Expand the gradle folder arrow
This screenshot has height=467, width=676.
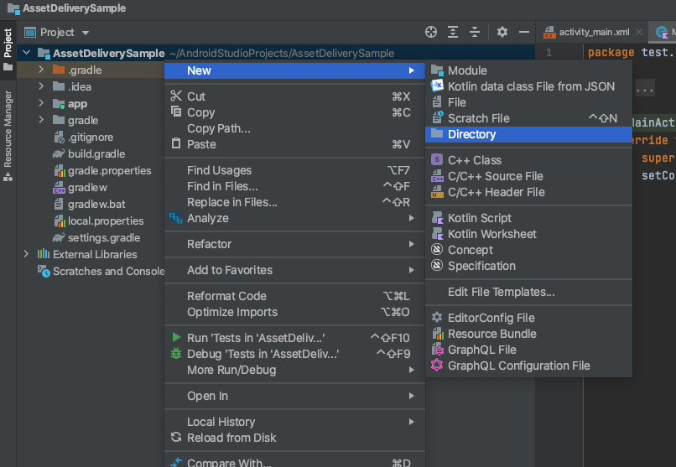point(41,120)
